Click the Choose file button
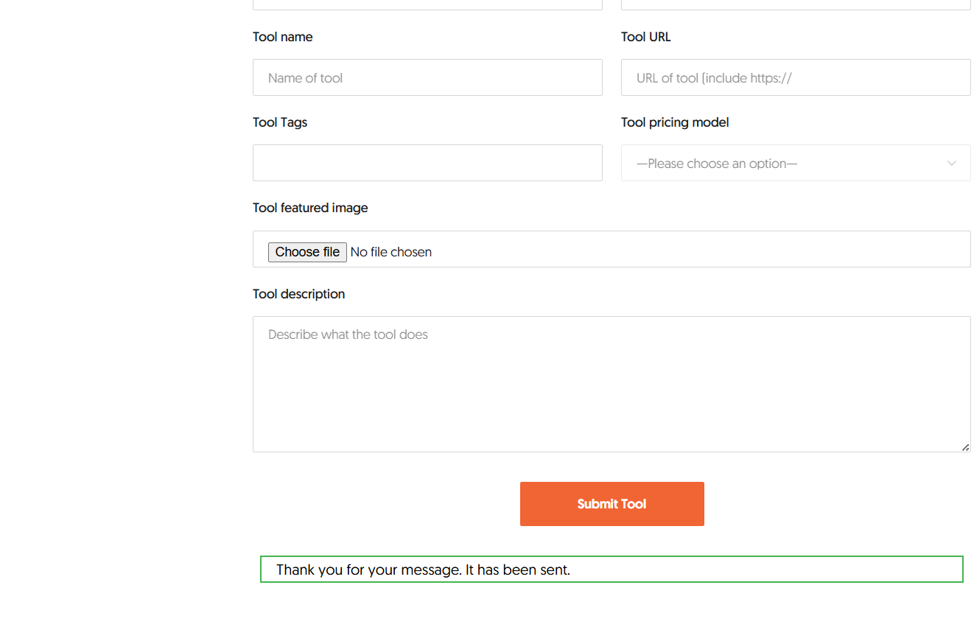The width and height of the screenshot is (974, 627). [307, 252]
